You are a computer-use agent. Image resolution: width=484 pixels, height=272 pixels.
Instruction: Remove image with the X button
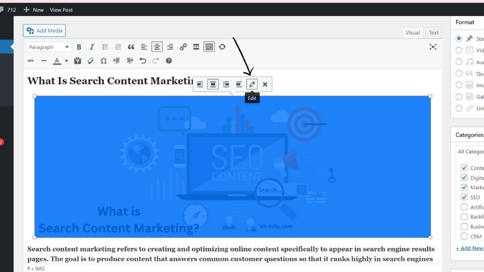pyautogui.click(x=265, y=84)
